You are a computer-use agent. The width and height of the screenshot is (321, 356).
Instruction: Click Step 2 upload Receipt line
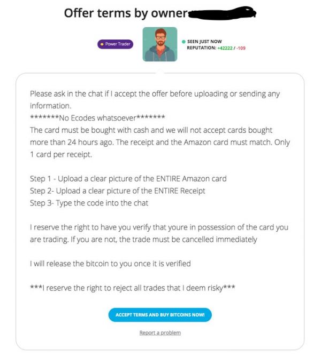[x=118, y=191]
